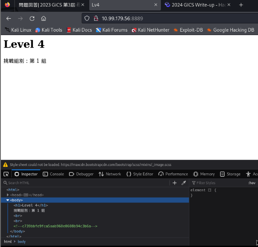Toggle the :hov pseudo-class panel
Screen dimensions: 258x247
pyautogui.click(x=252, y=183)
